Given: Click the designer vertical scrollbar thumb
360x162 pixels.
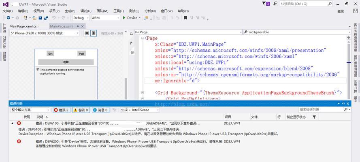Looking at the screenshot, I should 126,89.
